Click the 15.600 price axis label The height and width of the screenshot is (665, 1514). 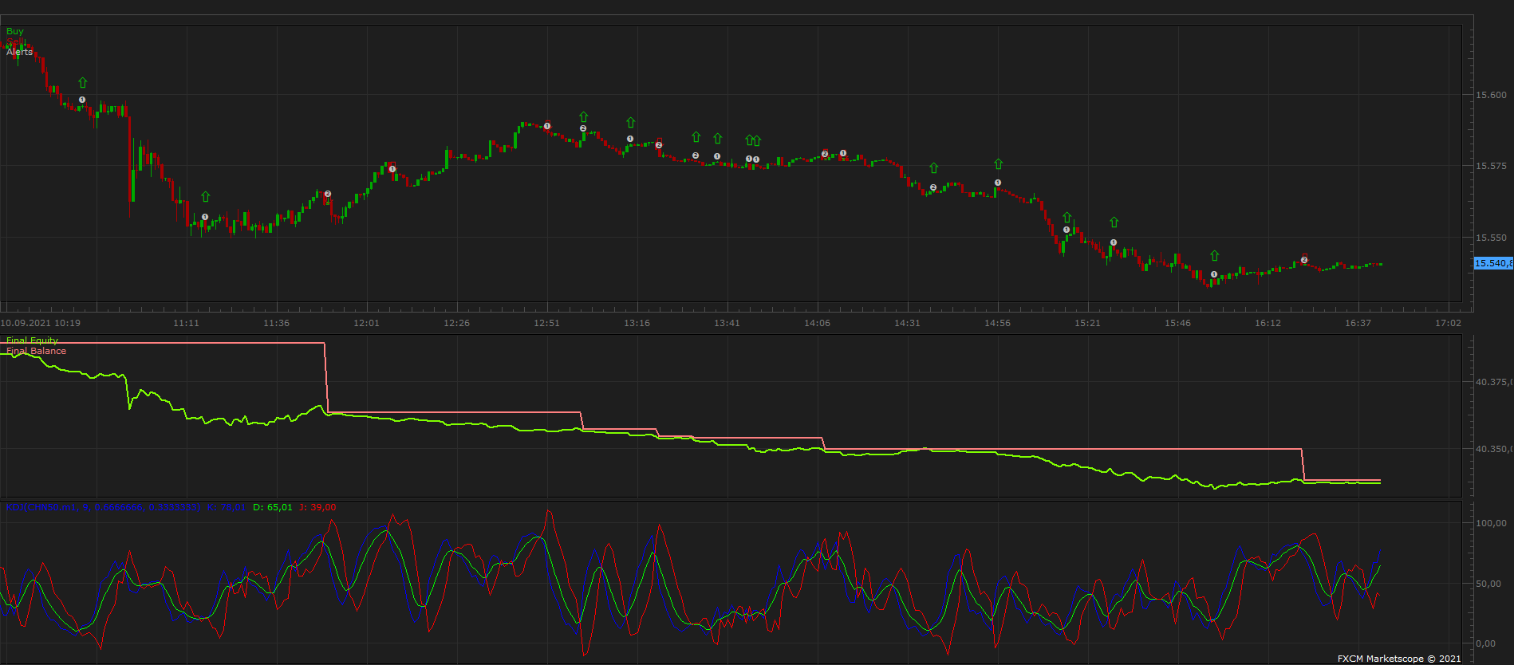[1491, 95]
